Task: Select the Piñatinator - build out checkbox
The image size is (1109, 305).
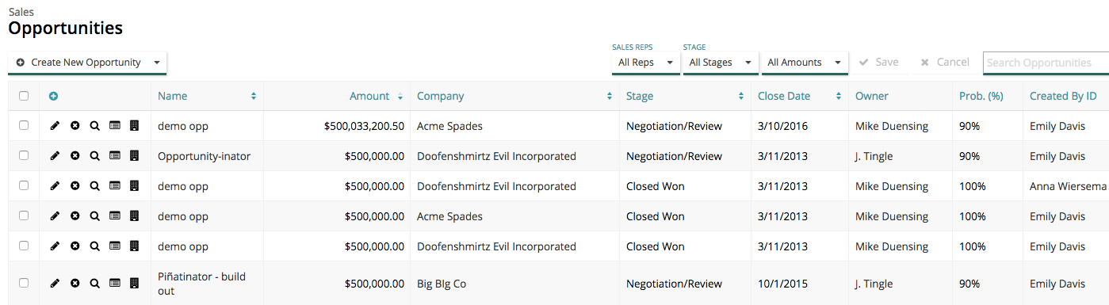Action: 24,283
